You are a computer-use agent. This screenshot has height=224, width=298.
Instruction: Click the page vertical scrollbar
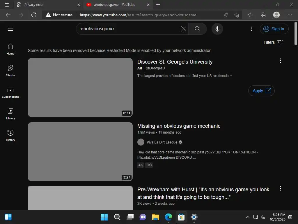click(x=296, y=34)
